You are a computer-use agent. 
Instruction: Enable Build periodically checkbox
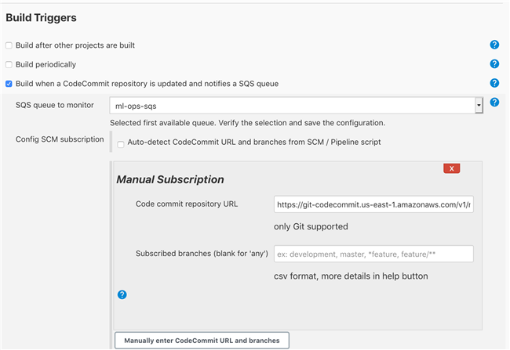click(9, 64)
